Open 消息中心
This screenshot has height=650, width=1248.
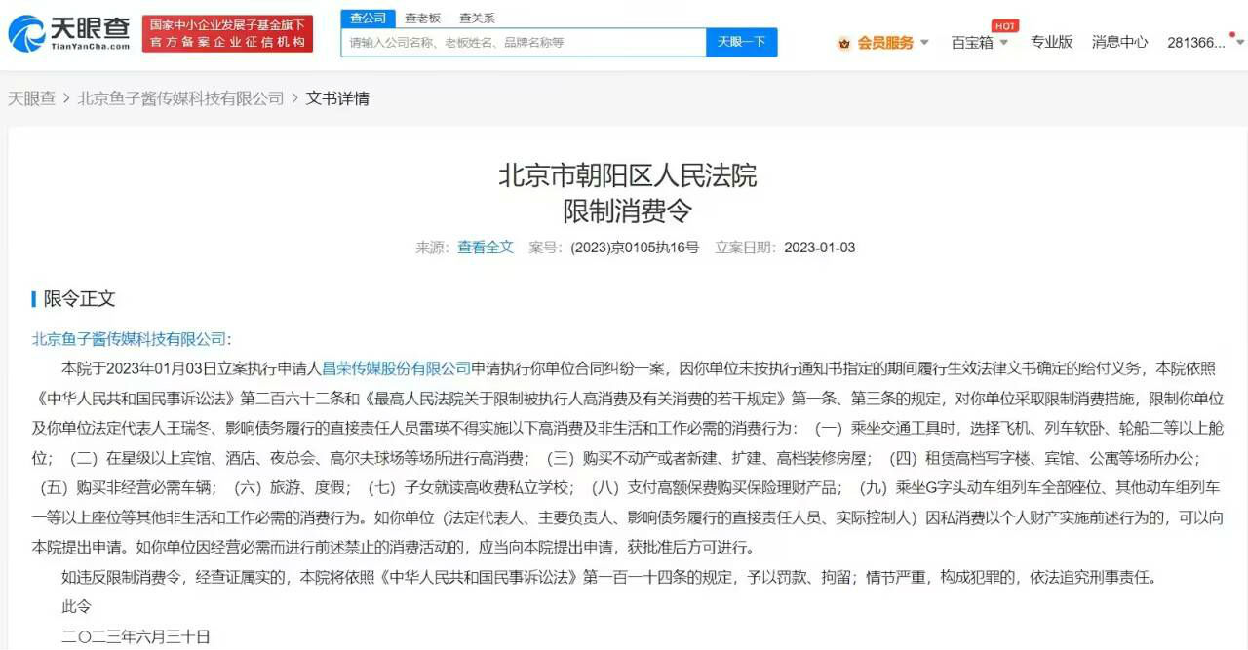click(1120, 42)
